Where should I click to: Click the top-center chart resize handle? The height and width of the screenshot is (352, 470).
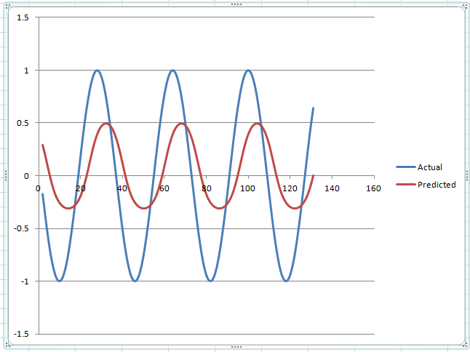pos(236,4)
